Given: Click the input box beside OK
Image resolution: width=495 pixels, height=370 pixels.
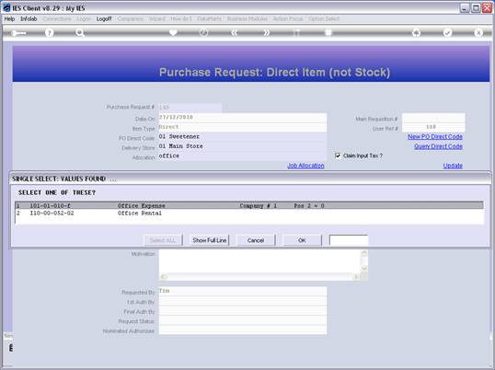Looking at the screenshot, I should coord(349,240).
